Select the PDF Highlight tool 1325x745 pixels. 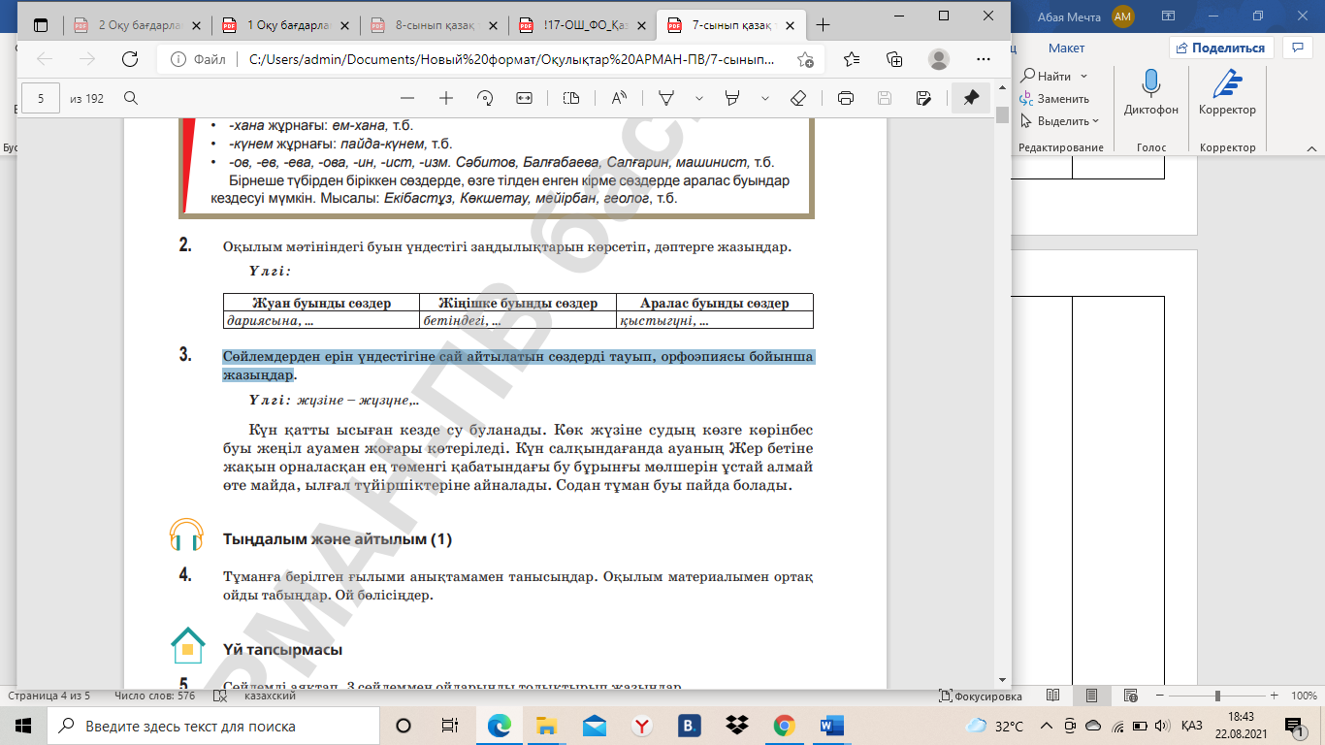[x=732, y=98]
